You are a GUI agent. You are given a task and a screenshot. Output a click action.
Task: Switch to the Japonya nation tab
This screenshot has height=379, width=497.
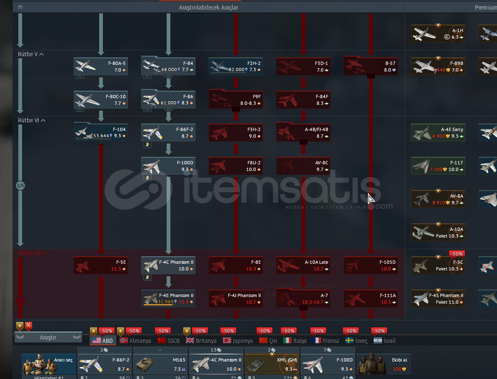(238, 340)
